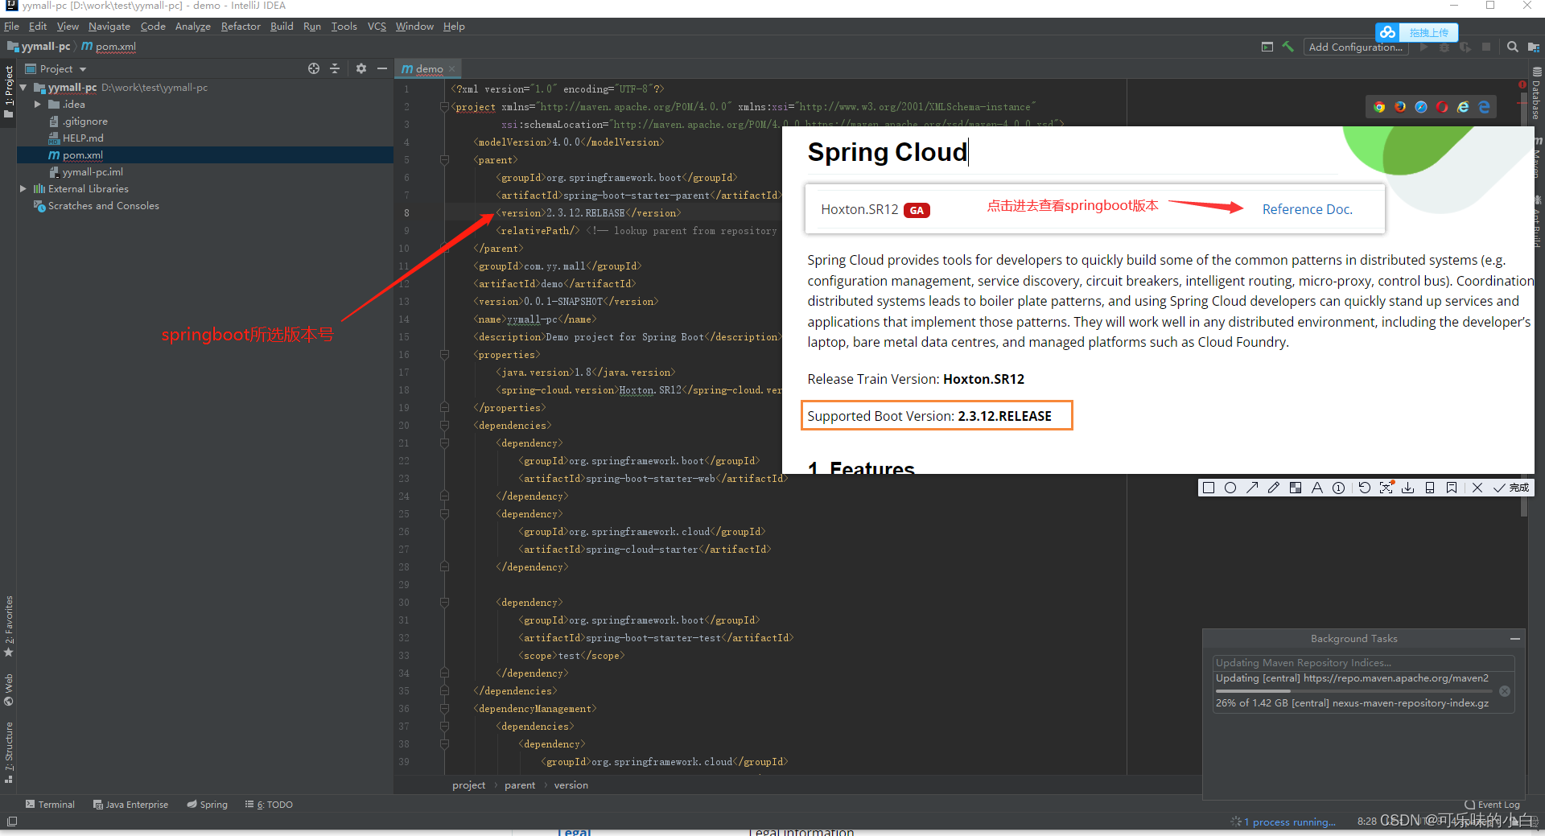Select text tool in screenshot toolbar
The image size is (1545, 836).
click(x=1317, y=488)
